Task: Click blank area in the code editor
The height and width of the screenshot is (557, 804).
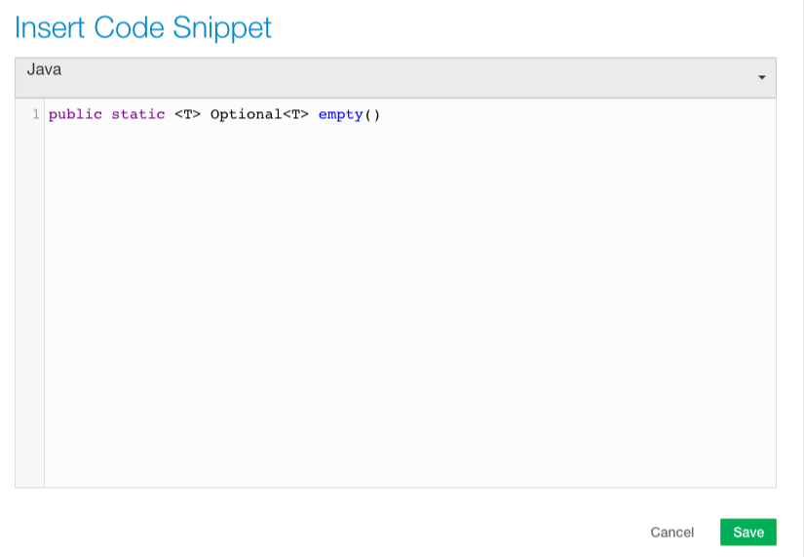Action: click(x=409, y=293)
